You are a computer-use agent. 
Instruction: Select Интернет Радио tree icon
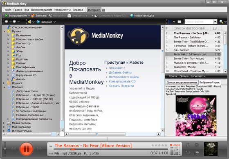[9, 131]
